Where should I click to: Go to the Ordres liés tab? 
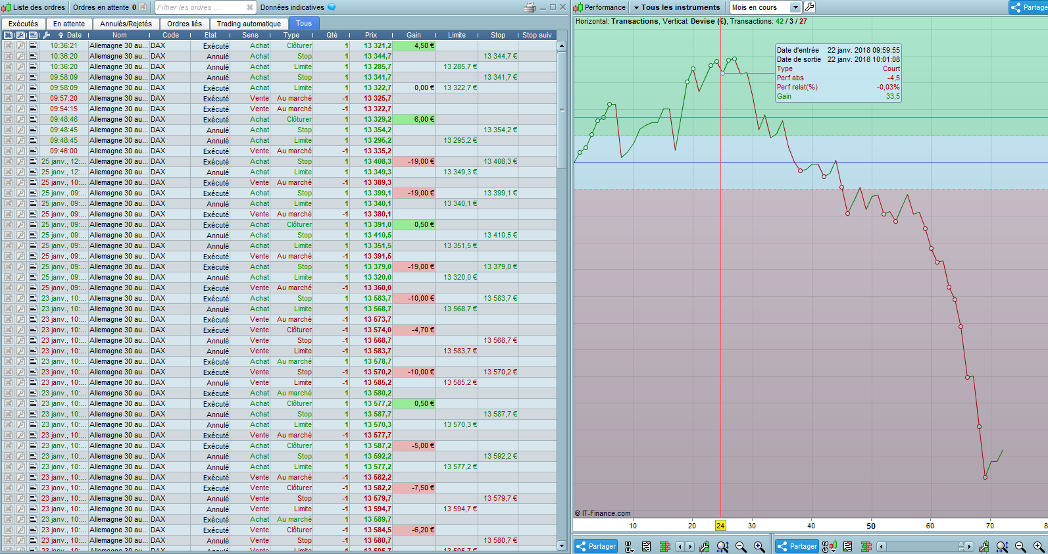click(x=185, y=24)
